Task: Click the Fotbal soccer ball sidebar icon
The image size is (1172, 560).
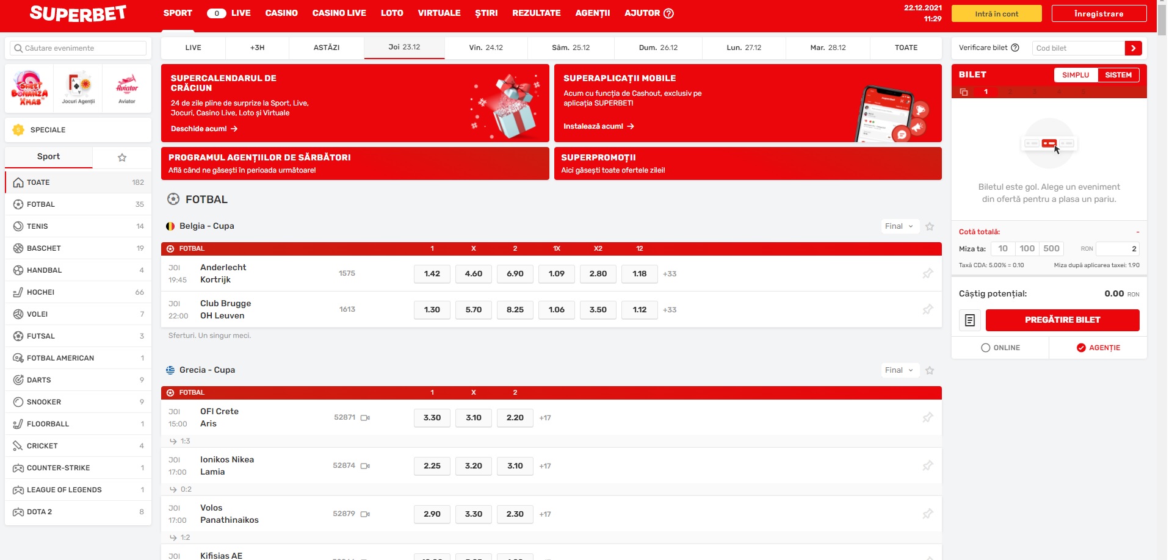Action: click(18, 204)
